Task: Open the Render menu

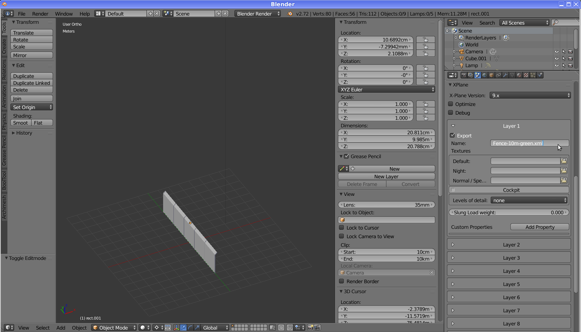Action: pyautogui.click(x=40, y=14)
